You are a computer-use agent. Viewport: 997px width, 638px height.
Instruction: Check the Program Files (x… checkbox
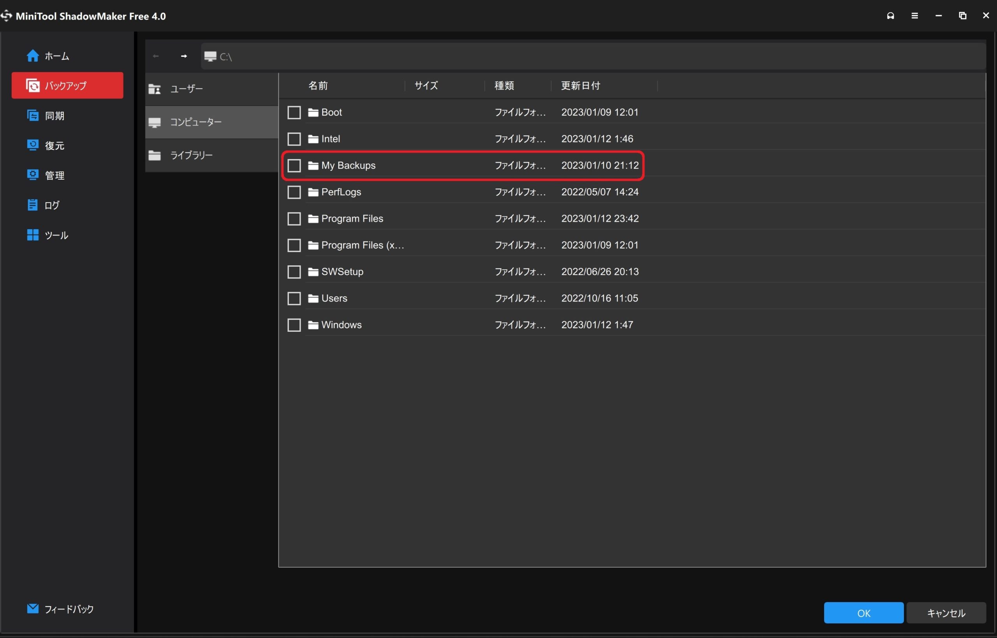pos(294,245)
